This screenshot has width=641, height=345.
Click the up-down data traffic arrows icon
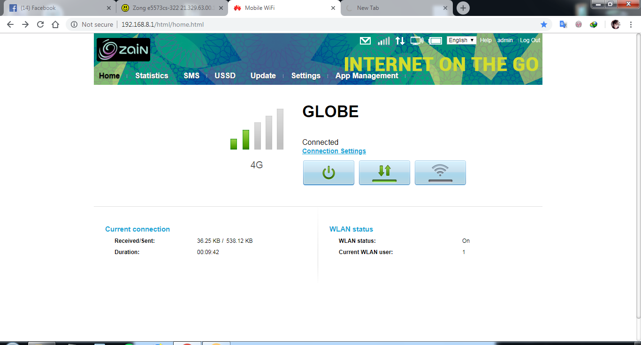pyautogui.click(x=400, y=41)
